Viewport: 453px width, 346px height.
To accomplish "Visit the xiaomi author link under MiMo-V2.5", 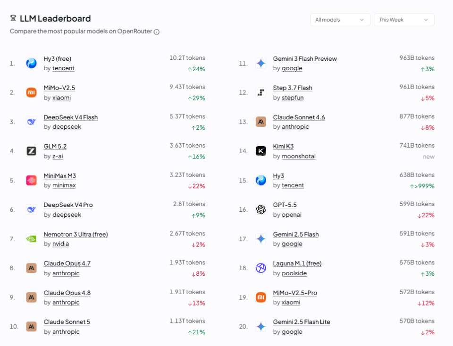I will pyautogui.click(x=61, y=98).
